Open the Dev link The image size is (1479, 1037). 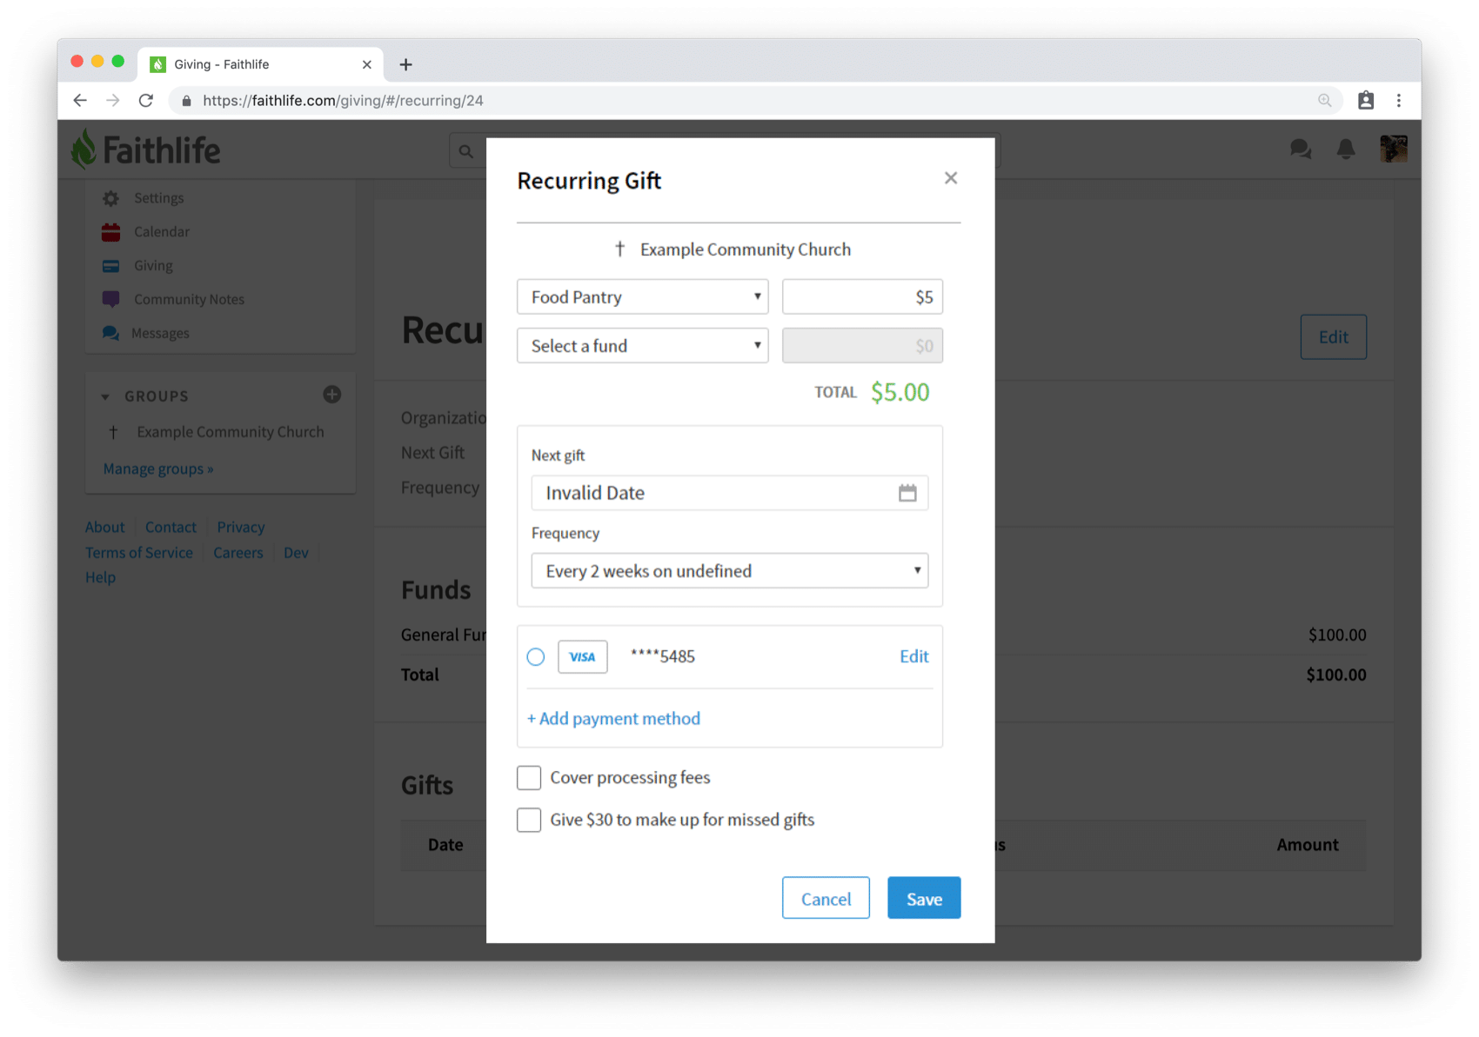(x=296, y=553)
